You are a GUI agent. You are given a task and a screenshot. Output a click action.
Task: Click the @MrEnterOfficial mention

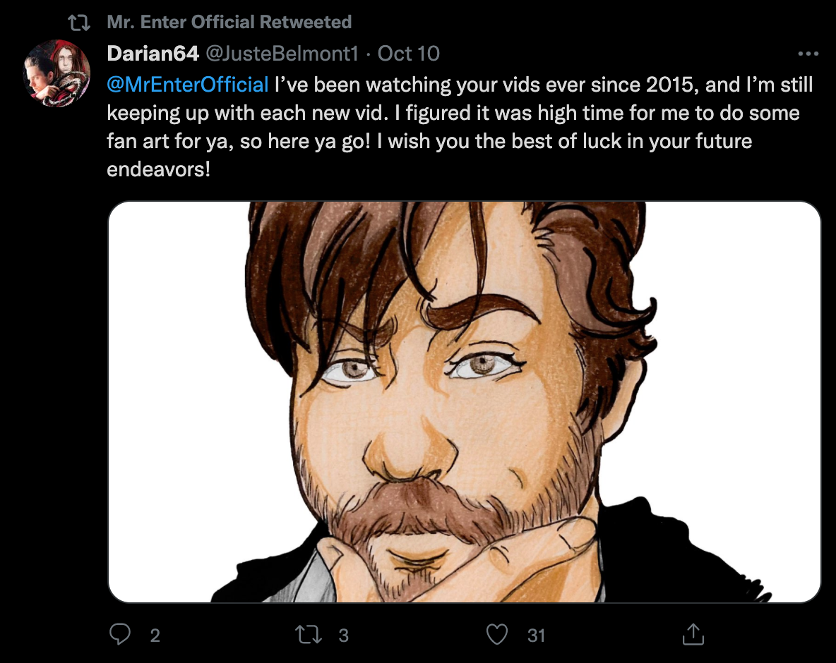tap(188, 85)
